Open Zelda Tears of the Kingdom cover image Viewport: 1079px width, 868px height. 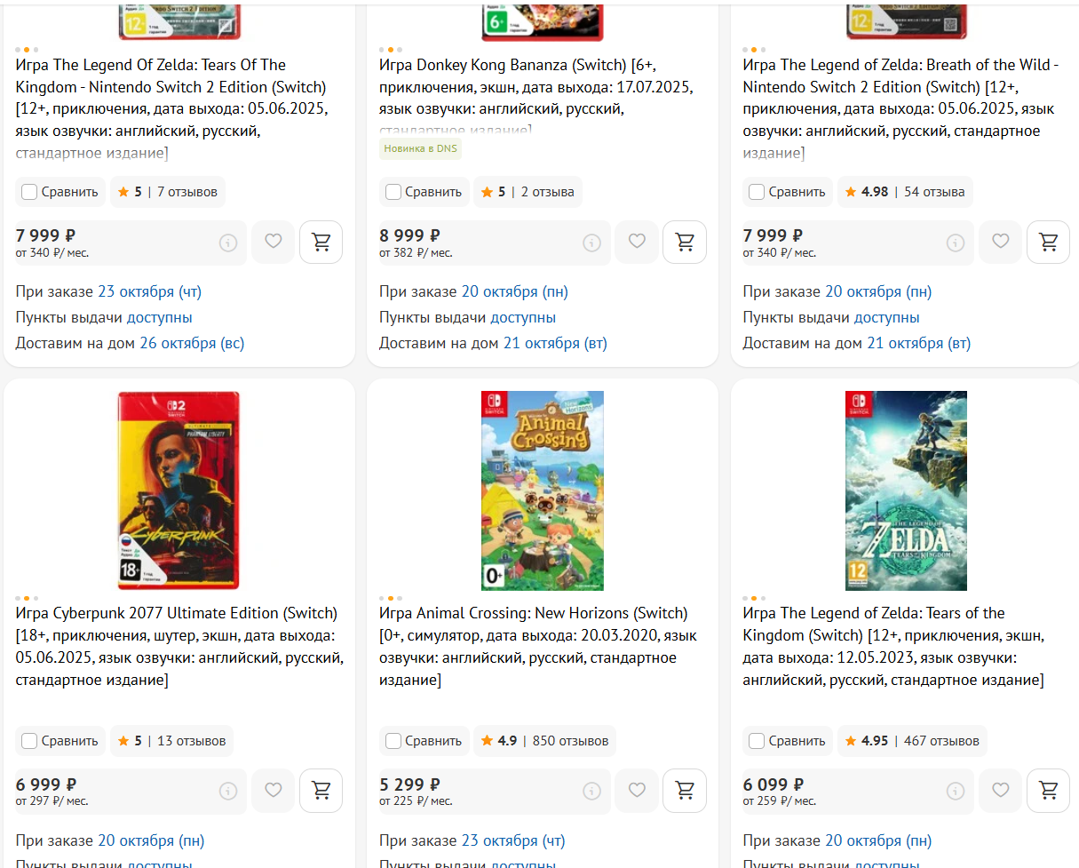tap(906, 490)
